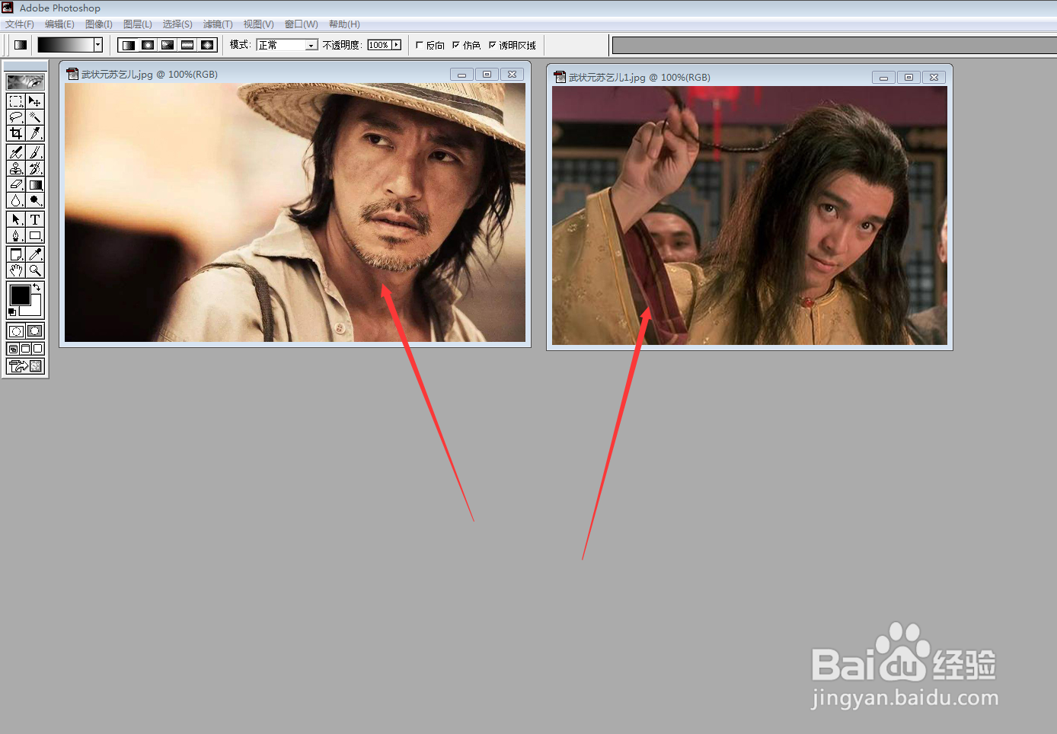Minimize the 武状元苏乞儿1.jpg document window
The width and height of the screenshot is (1057, 734).
pos(883,78)
